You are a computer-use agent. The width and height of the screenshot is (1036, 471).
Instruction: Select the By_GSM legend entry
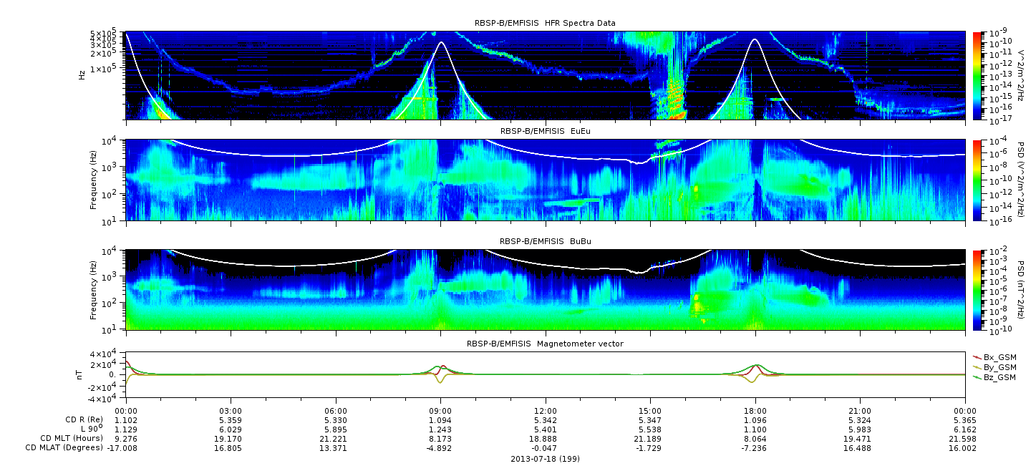point(994,366)
